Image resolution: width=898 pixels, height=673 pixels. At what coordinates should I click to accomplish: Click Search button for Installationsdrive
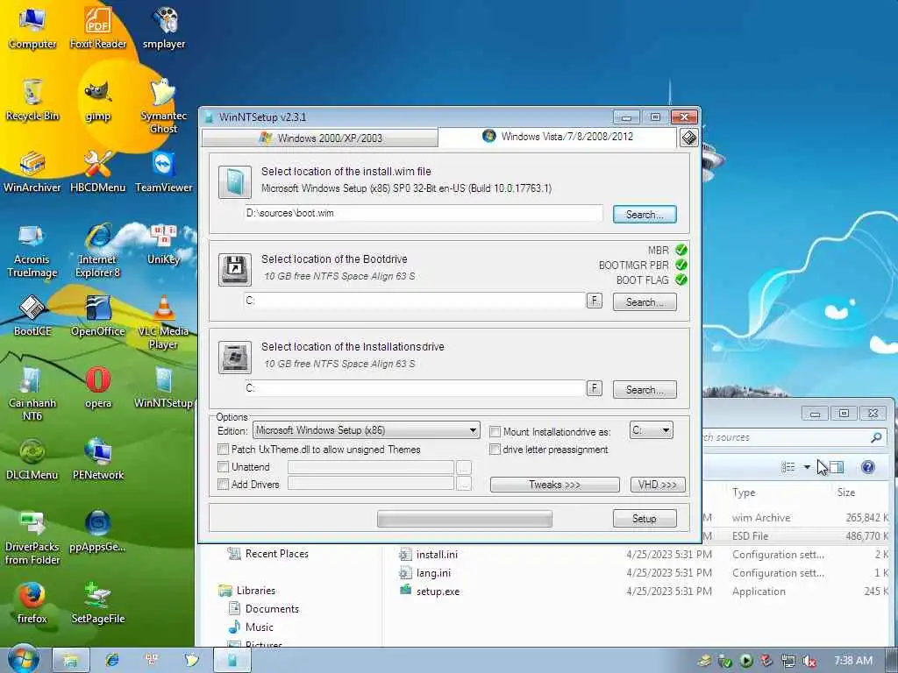coord(645,390)
